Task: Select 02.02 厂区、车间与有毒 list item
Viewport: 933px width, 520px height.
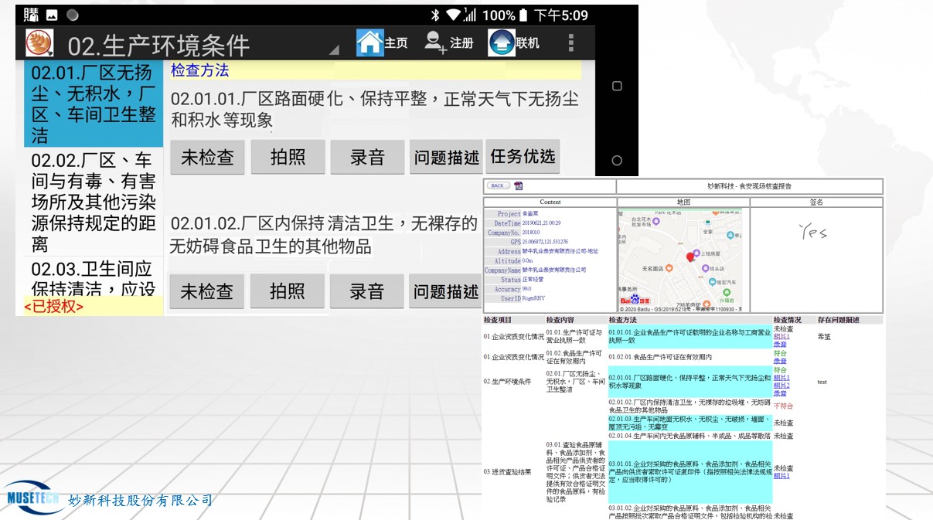Action: click(94, 202)
